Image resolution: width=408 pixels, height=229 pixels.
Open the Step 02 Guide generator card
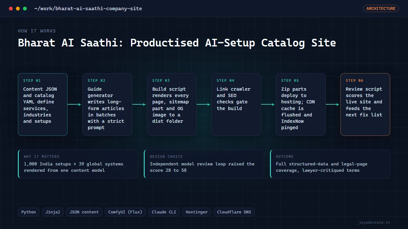click(107, 104)
